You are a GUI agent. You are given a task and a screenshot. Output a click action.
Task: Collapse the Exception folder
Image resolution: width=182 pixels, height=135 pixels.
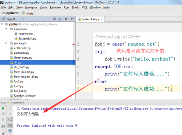pos(6,29)
